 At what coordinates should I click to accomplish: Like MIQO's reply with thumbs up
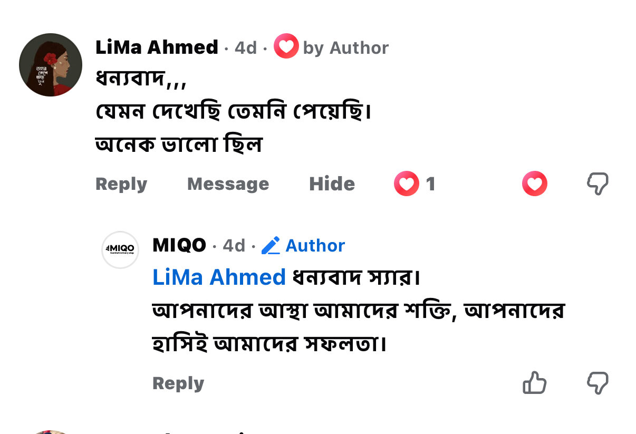pos(534,383)
